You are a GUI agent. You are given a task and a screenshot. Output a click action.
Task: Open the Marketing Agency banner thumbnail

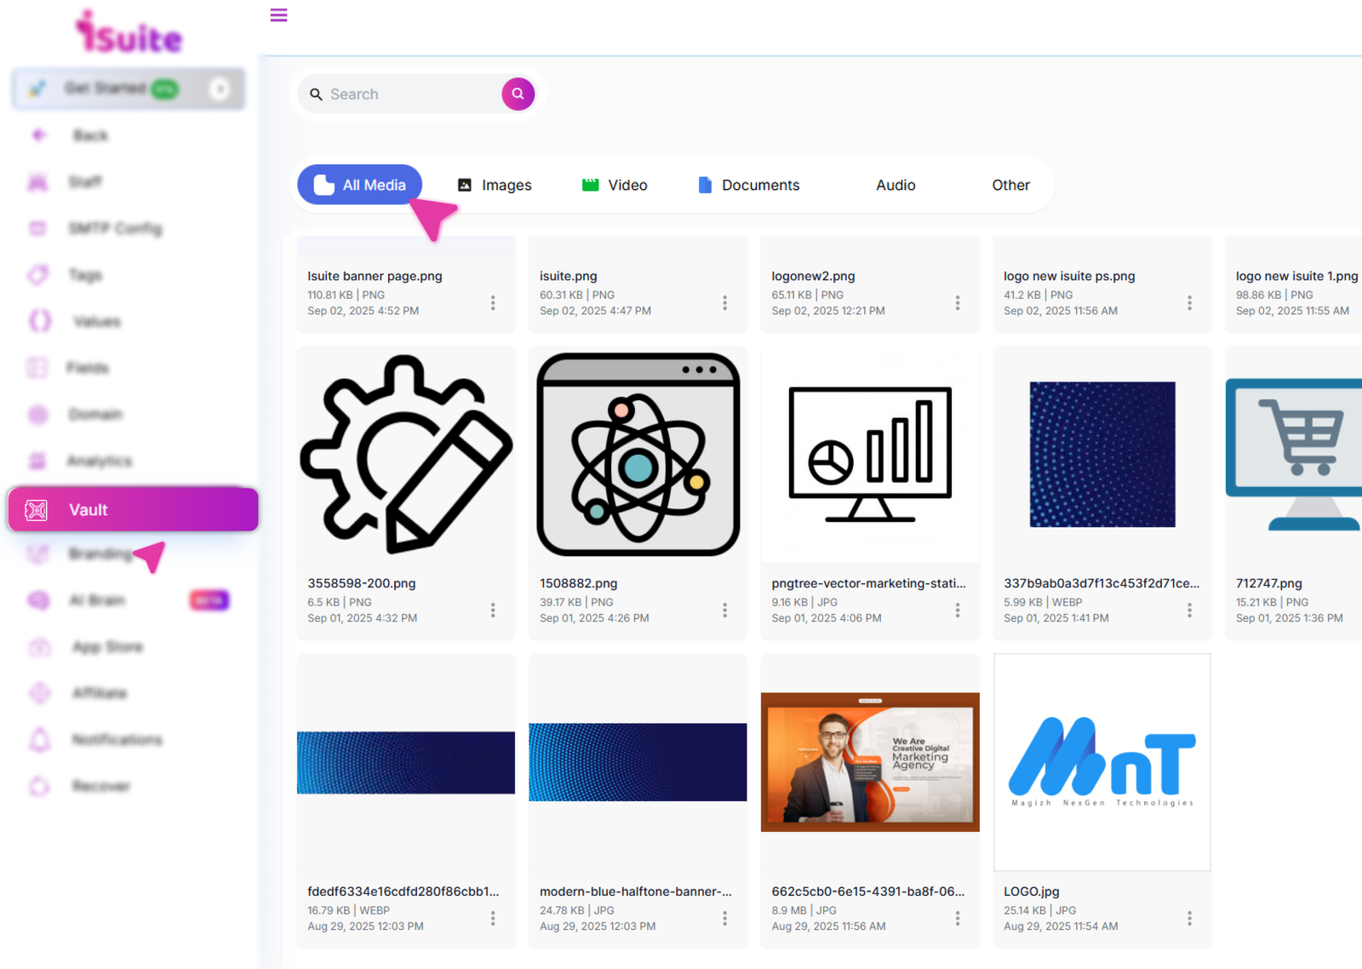point(870,761)
